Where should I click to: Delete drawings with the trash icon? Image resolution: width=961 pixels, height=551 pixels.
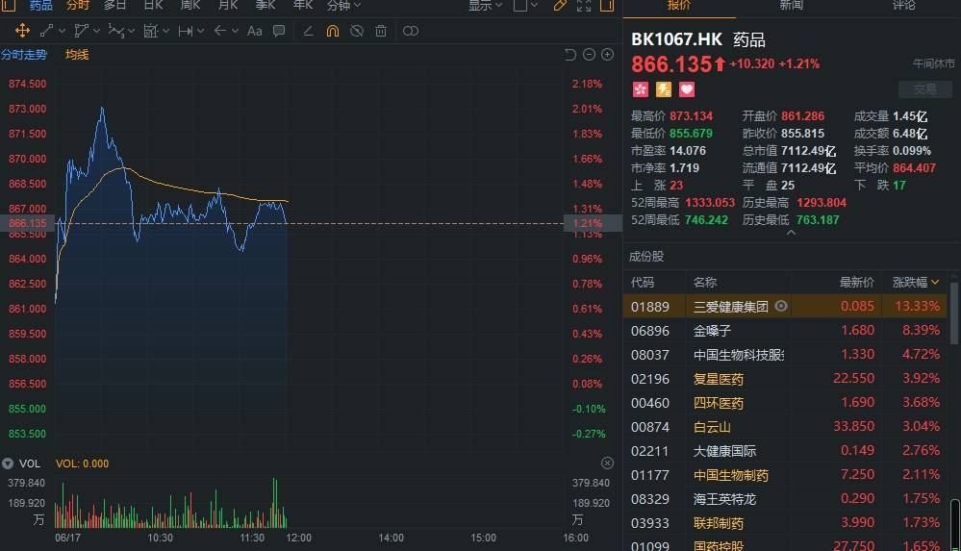[381, 31]
